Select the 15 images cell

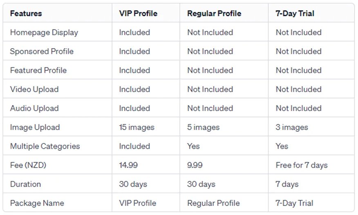pos(136,127)
